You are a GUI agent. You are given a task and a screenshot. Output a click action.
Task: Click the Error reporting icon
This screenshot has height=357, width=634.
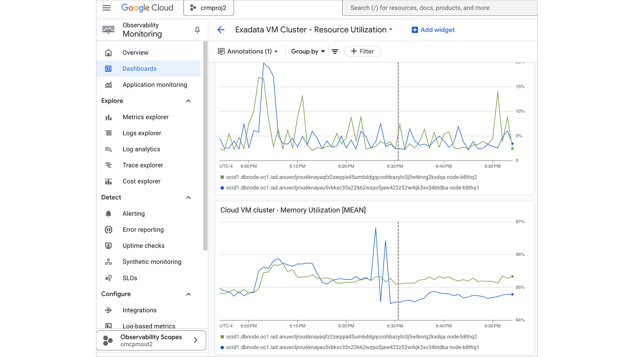pos(108,229)
